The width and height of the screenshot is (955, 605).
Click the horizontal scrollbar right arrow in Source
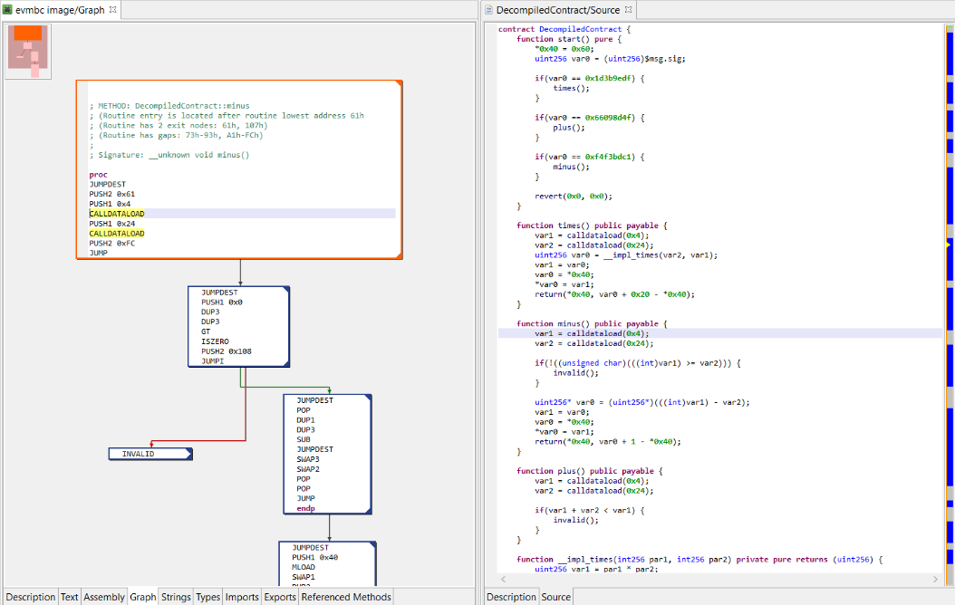coord(935,580)
